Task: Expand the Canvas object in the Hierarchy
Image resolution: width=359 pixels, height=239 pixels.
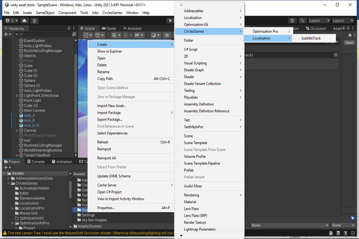Action: 17,130
